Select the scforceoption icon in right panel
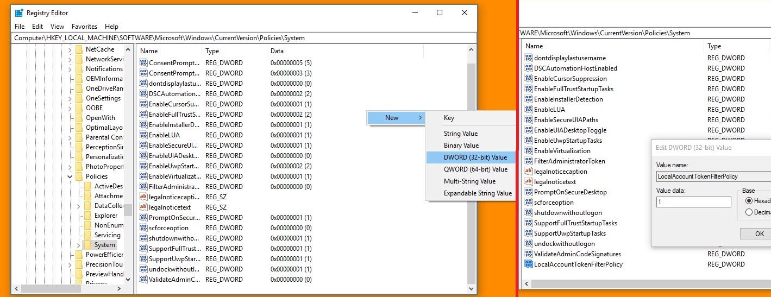The image size is (771, 297). pyautogui.click(x=529, y=203)
